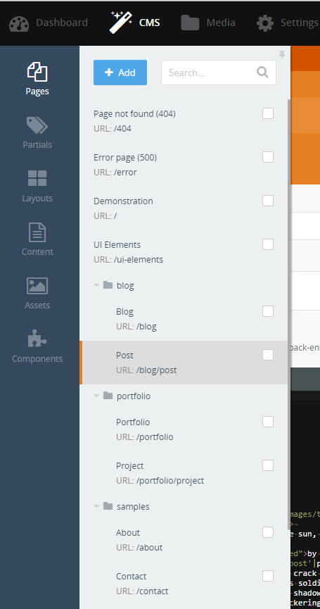Click the pin icon on the panel

point(282,55)
